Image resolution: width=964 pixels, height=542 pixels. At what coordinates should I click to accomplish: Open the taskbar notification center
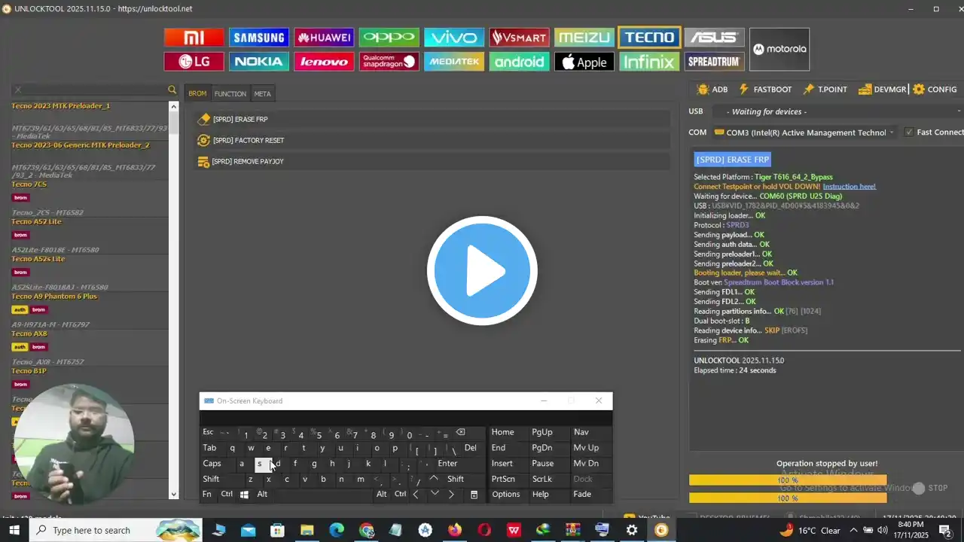pyautogui.click(x=947, y=531)
